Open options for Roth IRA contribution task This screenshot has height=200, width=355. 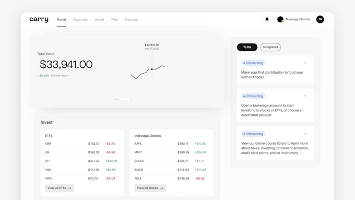pos(305,63)
